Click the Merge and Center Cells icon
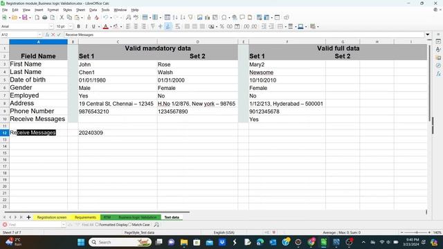The height and width of the screenshot is (249, 443). 187,26
